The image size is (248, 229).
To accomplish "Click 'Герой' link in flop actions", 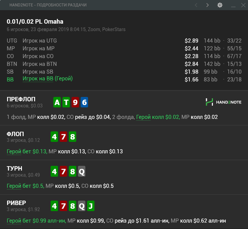I will pyautogui.click(x=14, y=152).
